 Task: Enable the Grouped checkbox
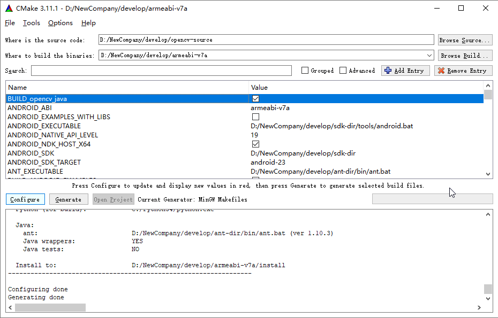pyautogui.click(x=305, y=71)
